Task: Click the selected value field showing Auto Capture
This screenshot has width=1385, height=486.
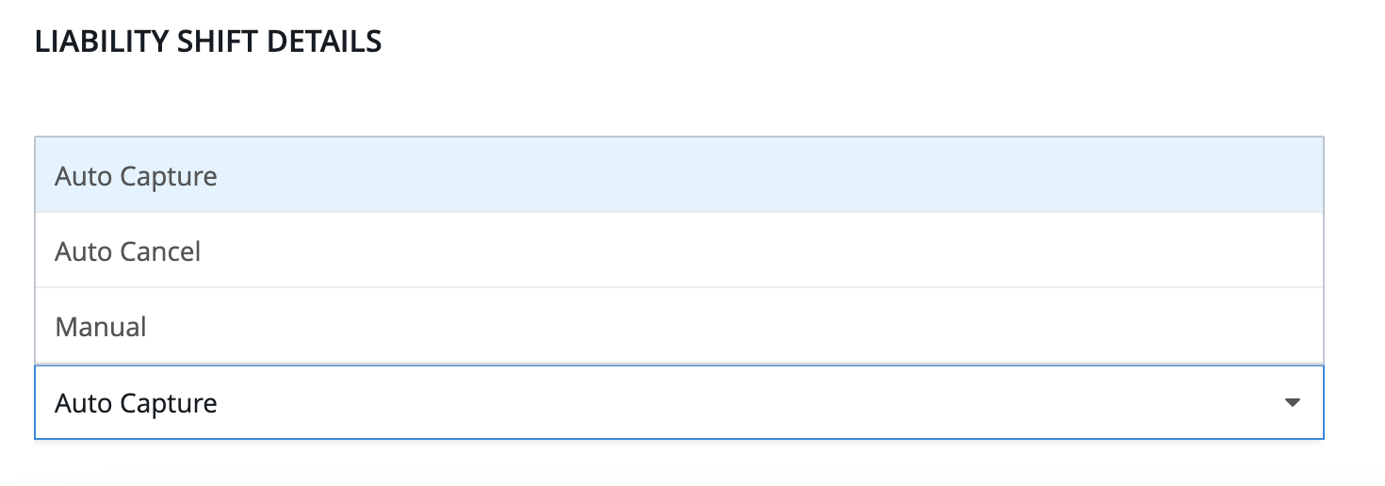Action: [x=137, y=403]
